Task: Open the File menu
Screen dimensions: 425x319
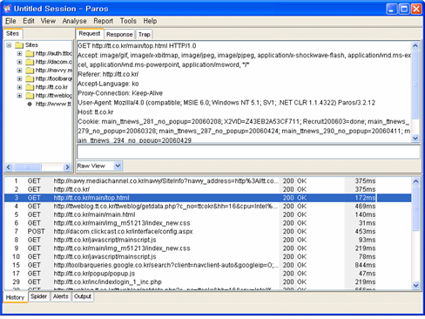Action: [x=10, y=21]
